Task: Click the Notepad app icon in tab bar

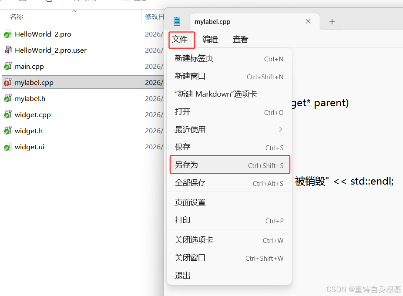Action: (x=177, y=21)
